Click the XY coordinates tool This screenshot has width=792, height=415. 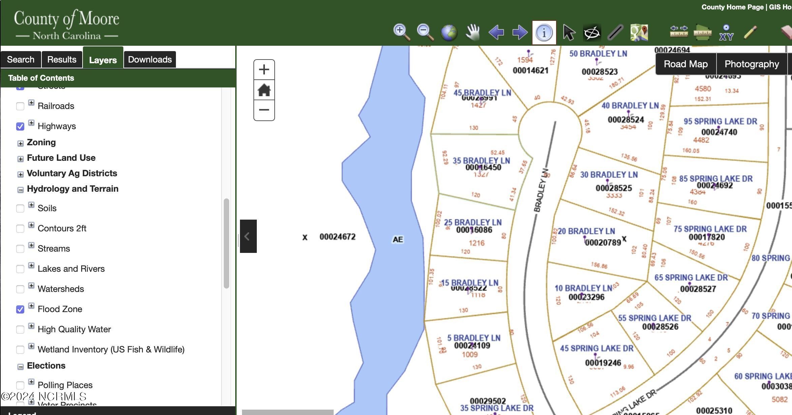click(x=726, y=33)
